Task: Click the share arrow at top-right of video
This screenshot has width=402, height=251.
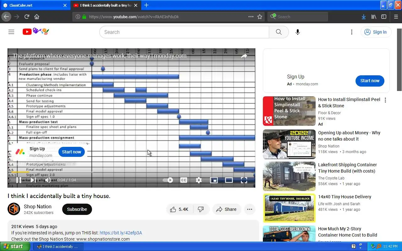Action: pyautogui.click(x=244, y=56)
